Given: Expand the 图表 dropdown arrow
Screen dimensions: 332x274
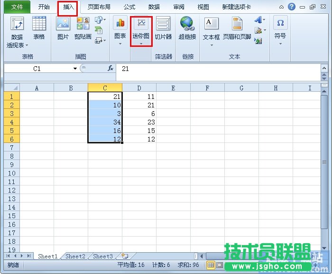Looking at the screenshot, I should click(x=120, y=44).
